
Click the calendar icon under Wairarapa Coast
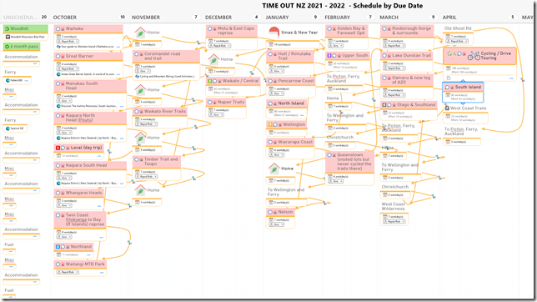coord(271,150)
